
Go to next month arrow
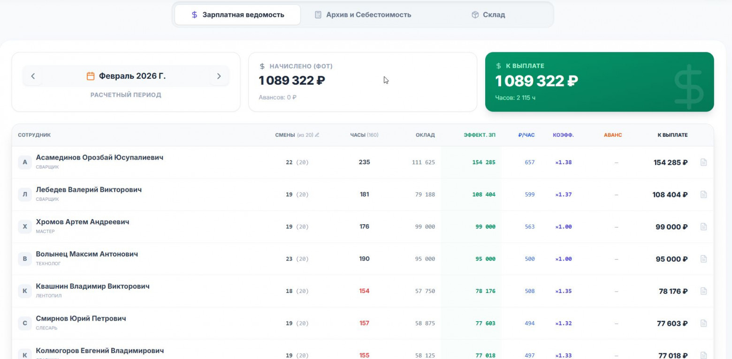(219, 76)
